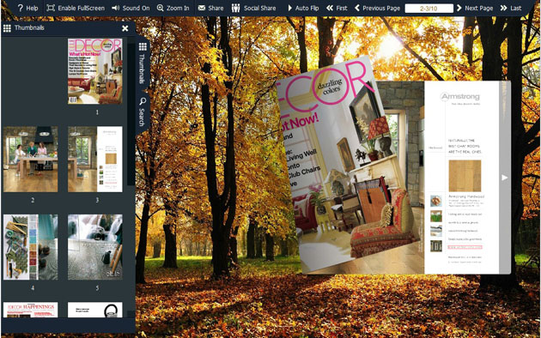Select the Search side tab
The height and width of the screenshot is (338, 541).
(143, 112)
